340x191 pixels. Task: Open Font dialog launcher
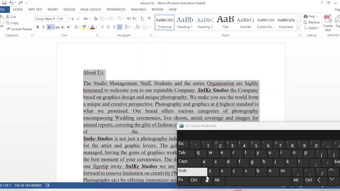(x=97, y=35)
